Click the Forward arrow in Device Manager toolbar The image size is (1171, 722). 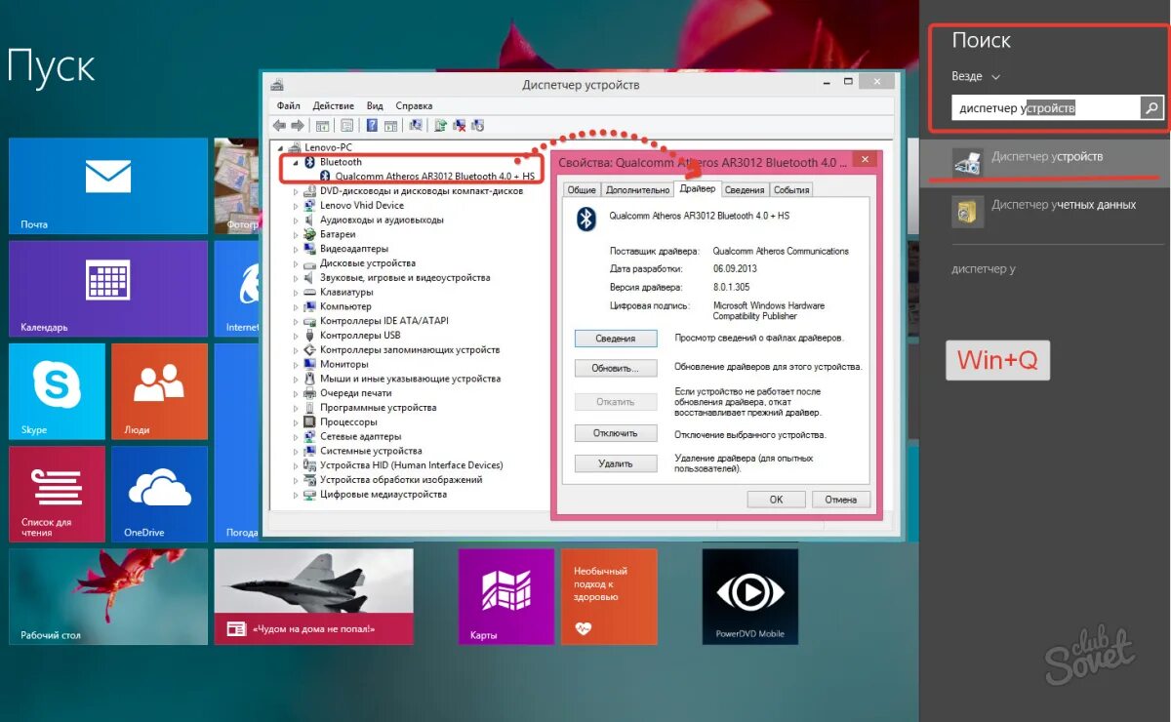point(297,125)
